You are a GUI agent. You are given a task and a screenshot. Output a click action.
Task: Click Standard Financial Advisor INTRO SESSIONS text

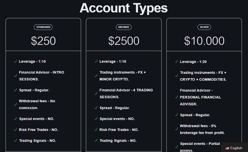[41, 76]
